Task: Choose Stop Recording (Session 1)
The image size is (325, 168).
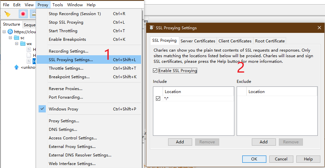Action: coord(89,13)
